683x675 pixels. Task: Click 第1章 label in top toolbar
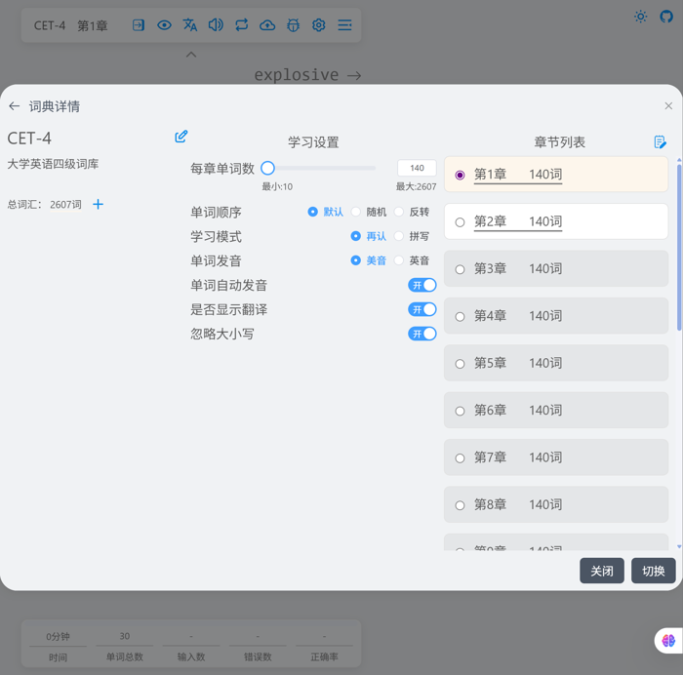[x=93, y=25]
